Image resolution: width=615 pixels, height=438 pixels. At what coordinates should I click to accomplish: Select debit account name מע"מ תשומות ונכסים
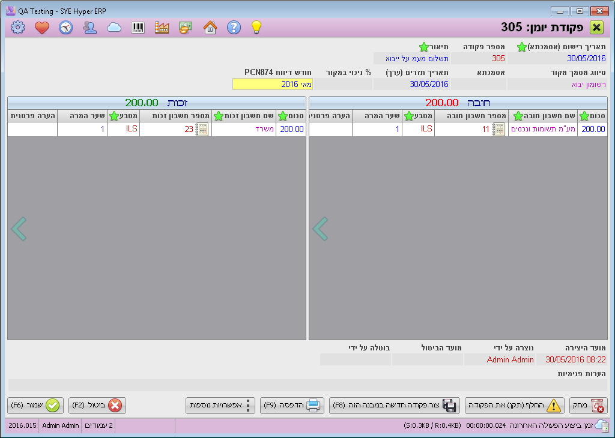click(543, 129)
